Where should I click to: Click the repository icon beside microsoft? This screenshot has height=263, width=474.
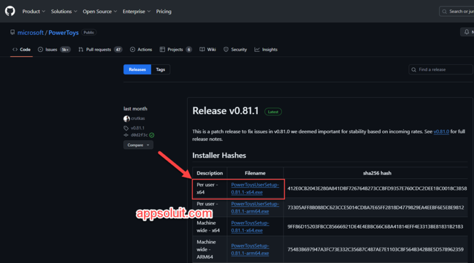(x=12, y=33)
